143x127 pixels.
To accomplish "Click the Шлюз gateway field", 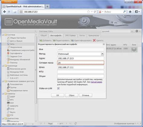I will click(81, 67).
